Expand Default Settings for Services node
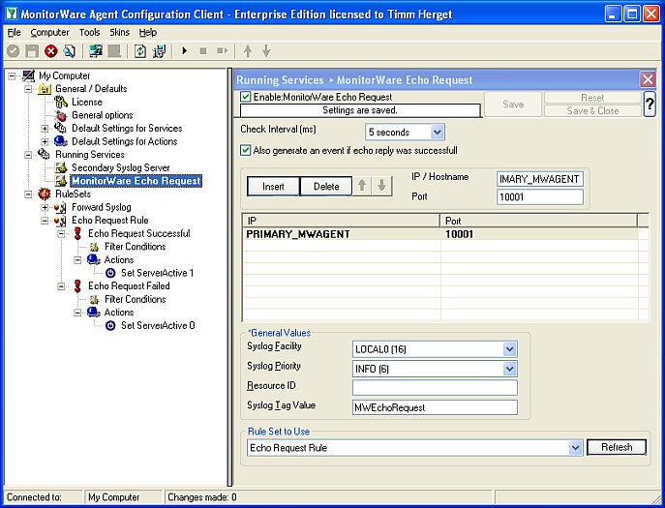Image resolution: width=665 pixels, height=508 pixels. click(45, 129)
